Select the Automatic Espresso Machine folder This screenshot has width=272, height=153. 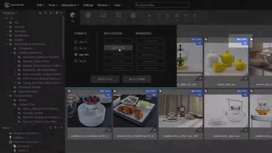coord(41,57)
